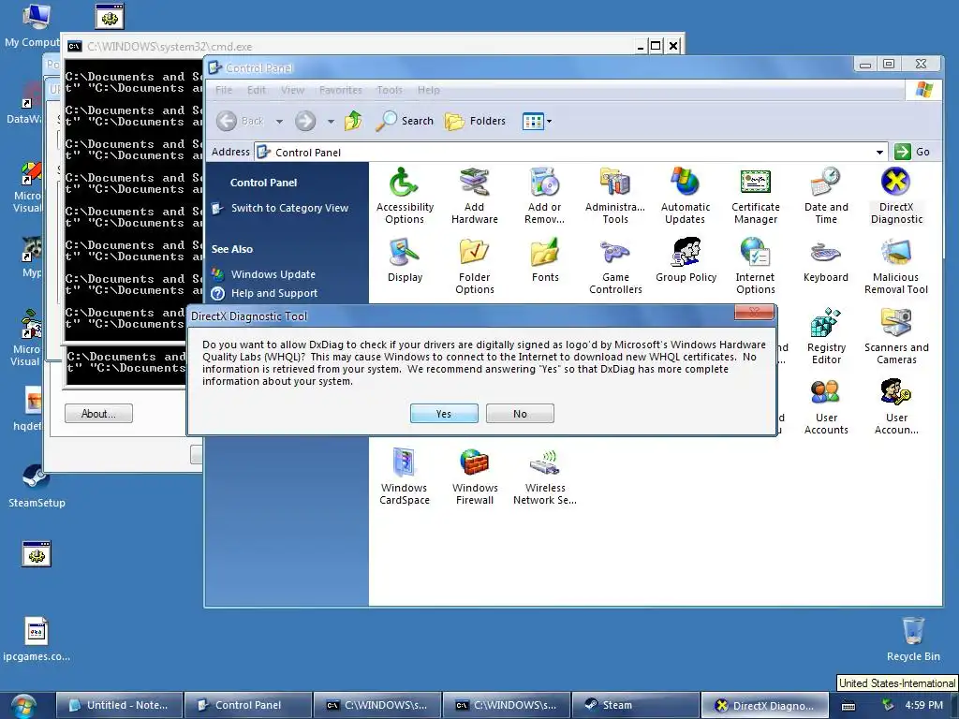Image resolution: width=959 pixels, height=719 pixels.
Task: Open Folder Options icon
Action: [475, 266]
